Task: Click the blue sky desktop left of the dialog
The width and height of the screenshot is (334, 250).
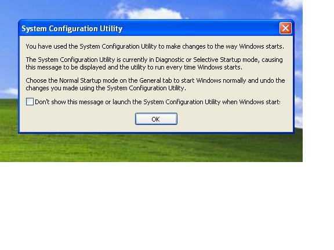Action: click(9, 53)
